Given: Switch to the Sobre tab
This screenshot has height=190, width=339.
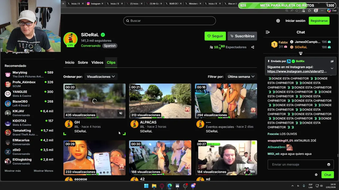Looking at the screenshot, I should pyautogui.click(x=83, y=63).
